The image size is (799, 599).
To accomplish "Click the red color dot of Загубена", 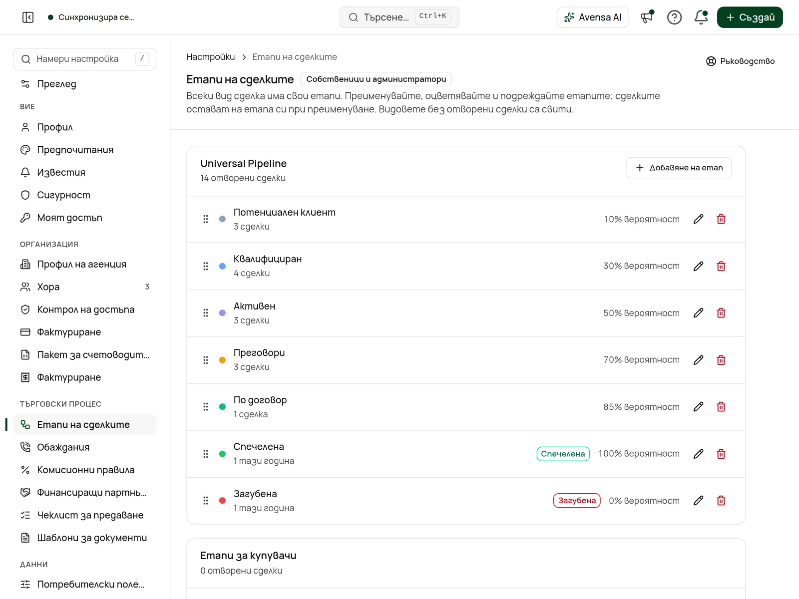I will click(x=222, y=501).
